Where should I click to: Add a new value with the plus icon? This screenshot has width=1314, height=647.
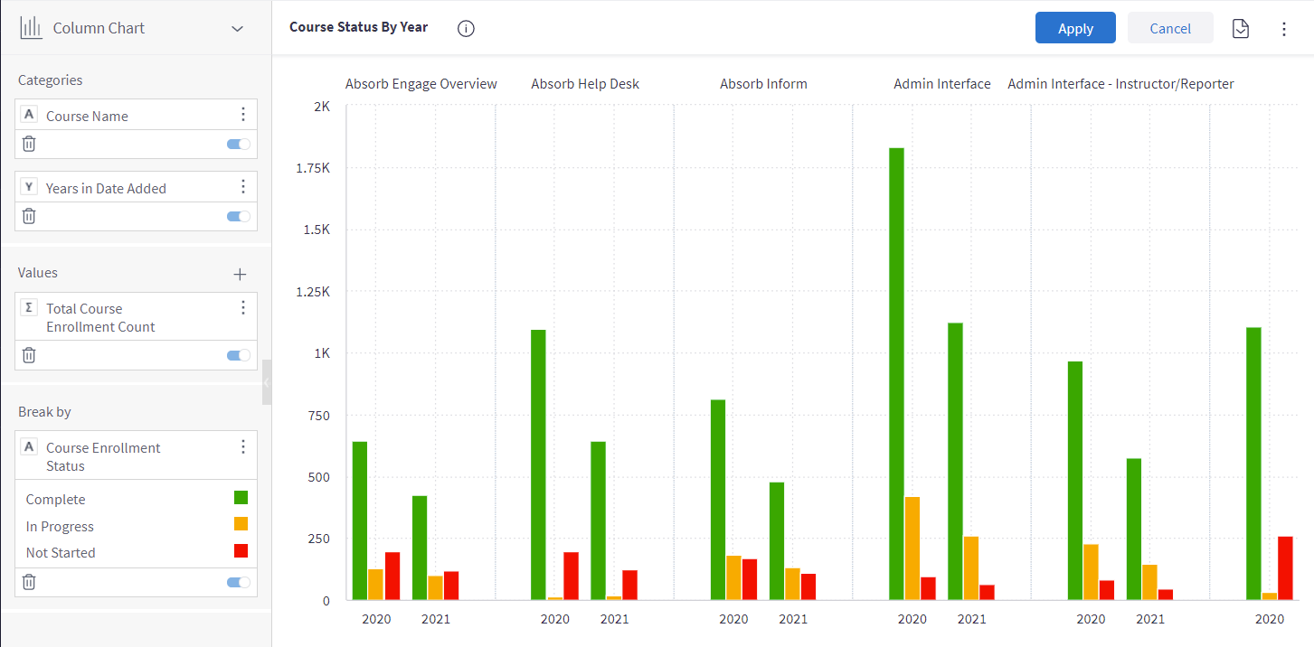coord(240,274)
